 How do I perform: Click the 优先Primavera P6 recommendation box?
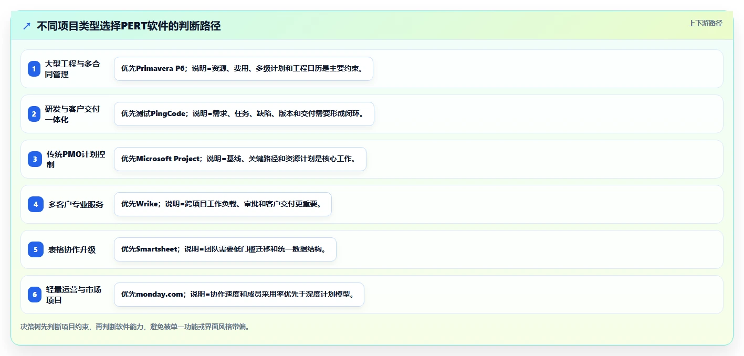pos(243,69)
